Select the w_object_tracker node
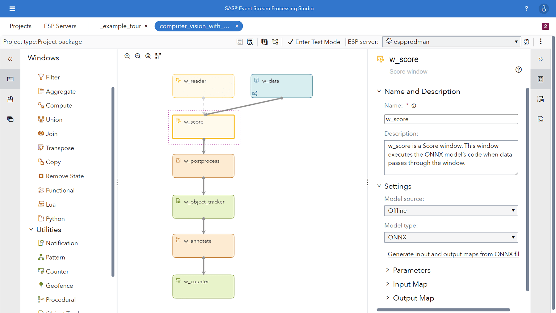Screen dimensions: 556x313 point(203,207)
